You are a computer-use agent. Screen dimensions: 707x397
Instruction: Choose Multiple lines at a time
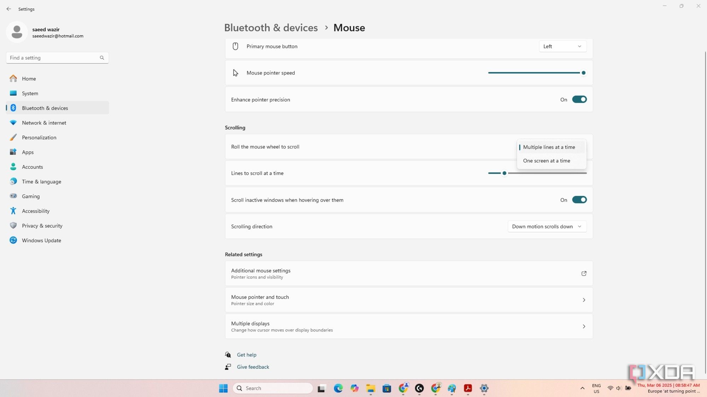pos(551,147)
